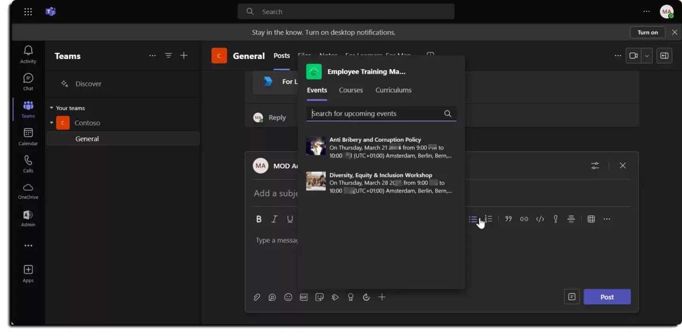This screenshot has height=336, width=682.
Task: Insert a horizontal rule in the message
Action: click(571, 219)
